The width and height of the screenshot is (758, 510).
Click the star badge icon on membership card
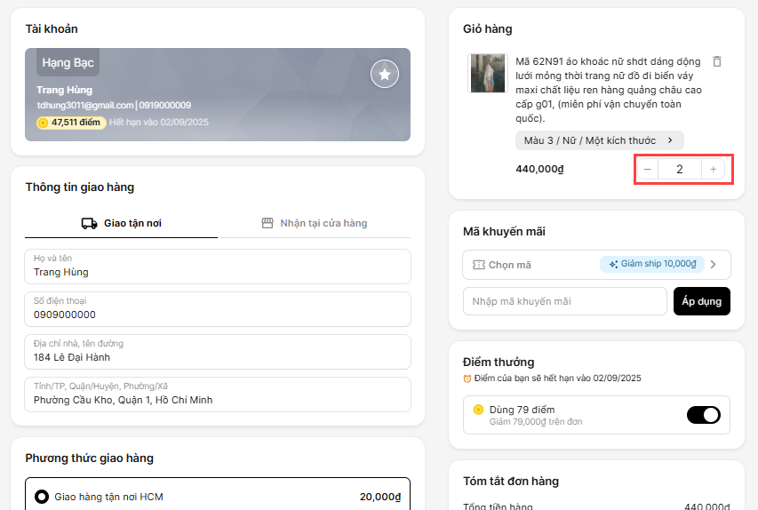tap(384, 75)
